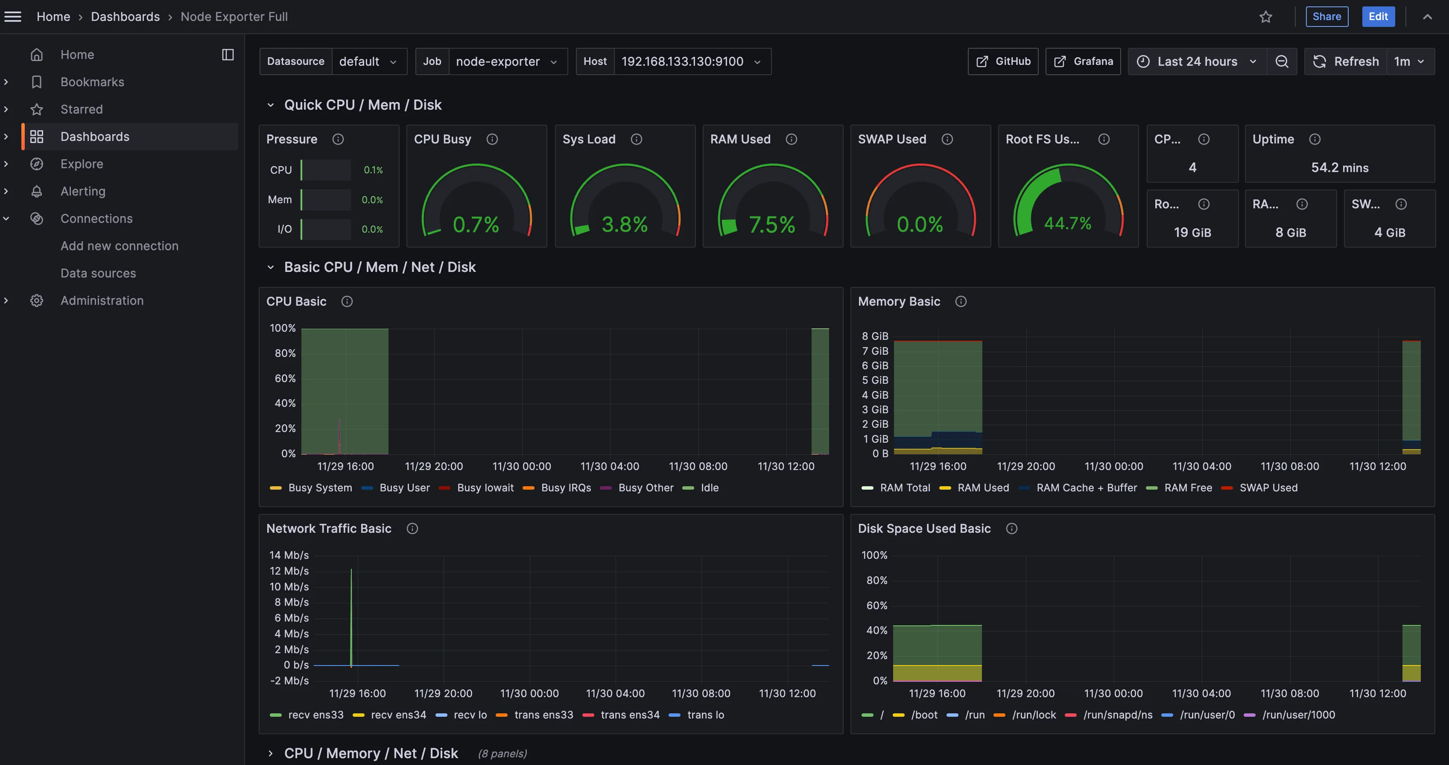Click the CPU Busy info icon

[x=492, y=139]
